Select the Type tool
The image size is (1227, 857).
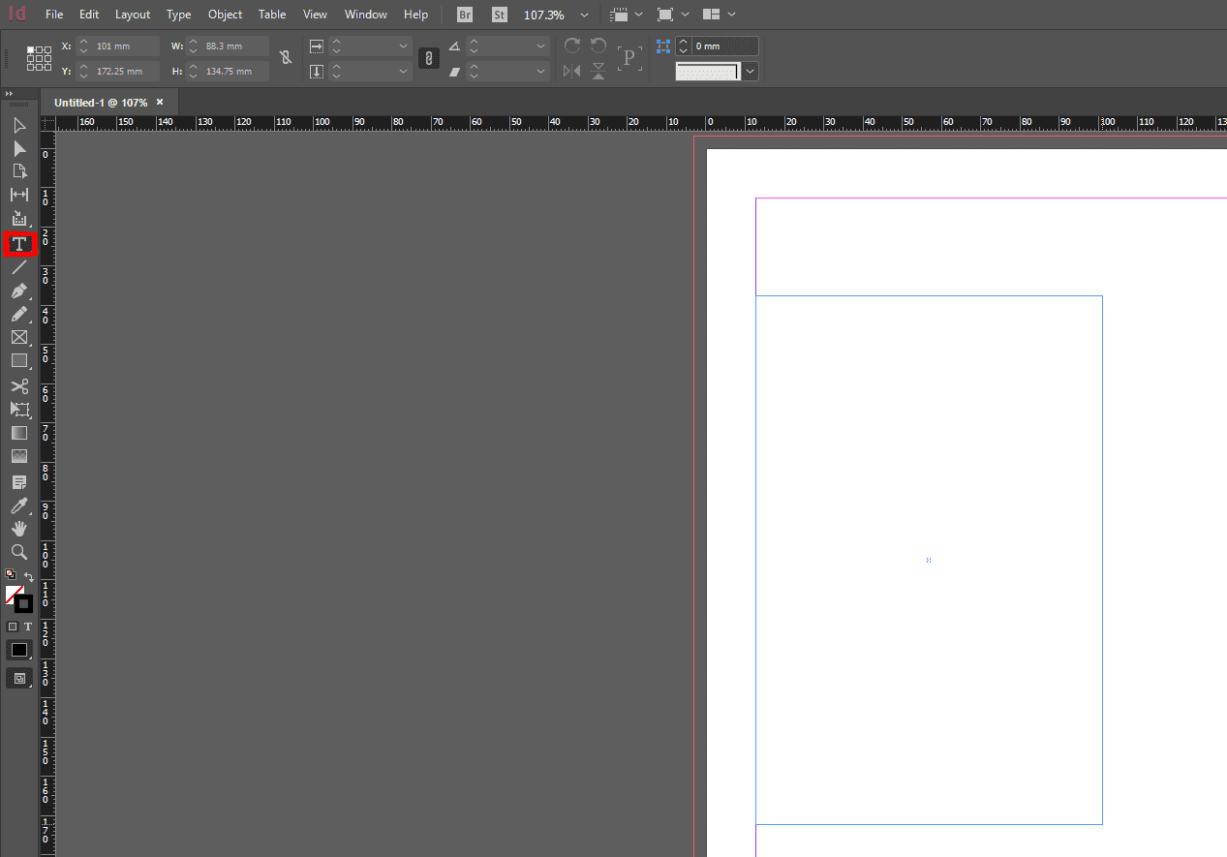point(19,244)
